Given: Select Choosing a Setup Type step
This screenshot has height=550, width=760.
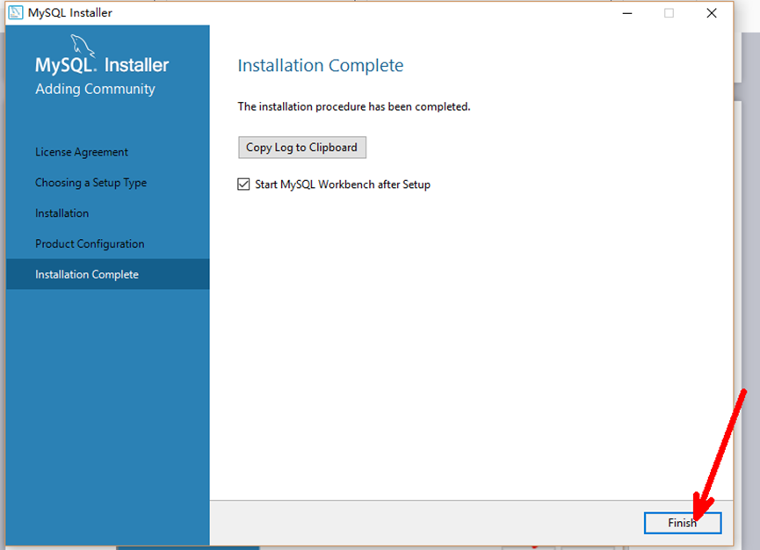Looking at the screenshot, I should pyautogui.click(x=90, y=183).
